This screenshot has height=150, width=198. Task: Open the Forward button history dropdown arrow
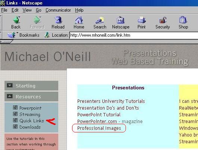[40, 17]
